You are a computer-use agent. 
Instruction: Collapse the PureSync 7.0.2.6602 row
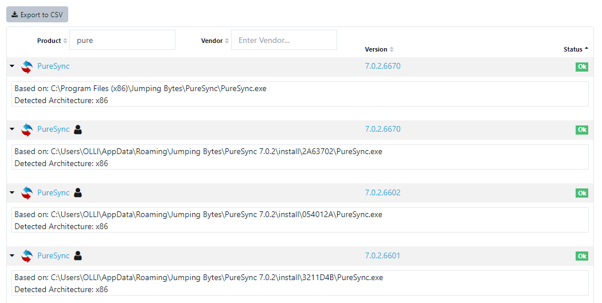(x=12, y=192)
